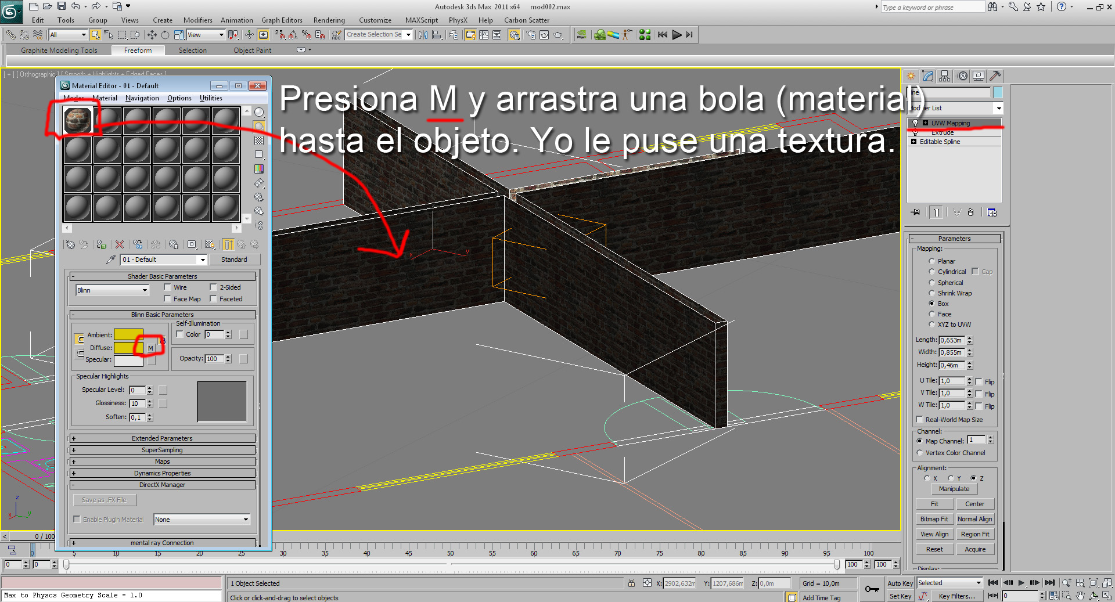
Task: Open the Modifier List dropdown
Action: pyautogui.click(x=956, y=108)
